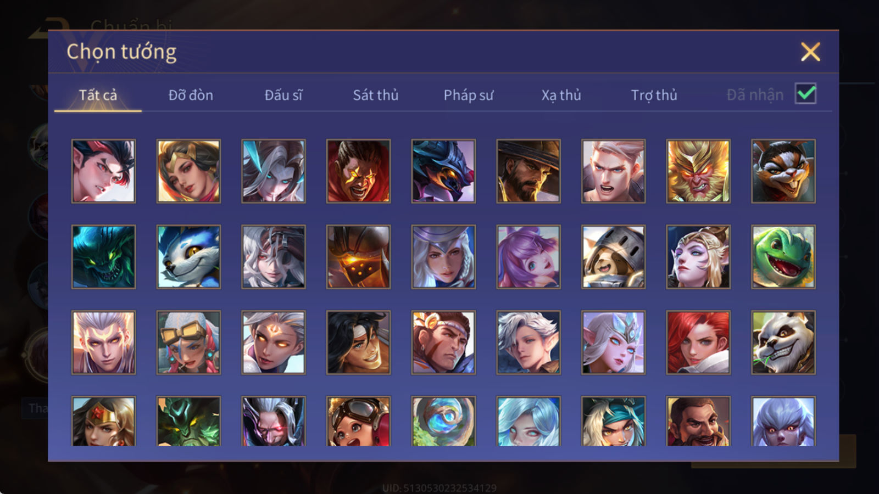The image size is (879, 494).
Task: Select the raccoon hero with grin
Action: pyautogui.click(x=783, y=171)
